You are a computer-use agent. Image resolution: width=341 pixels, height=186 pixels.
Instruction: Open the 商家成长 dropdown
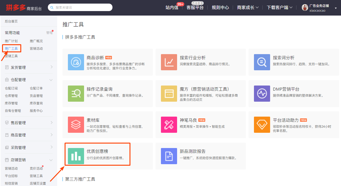click(248, 7)
